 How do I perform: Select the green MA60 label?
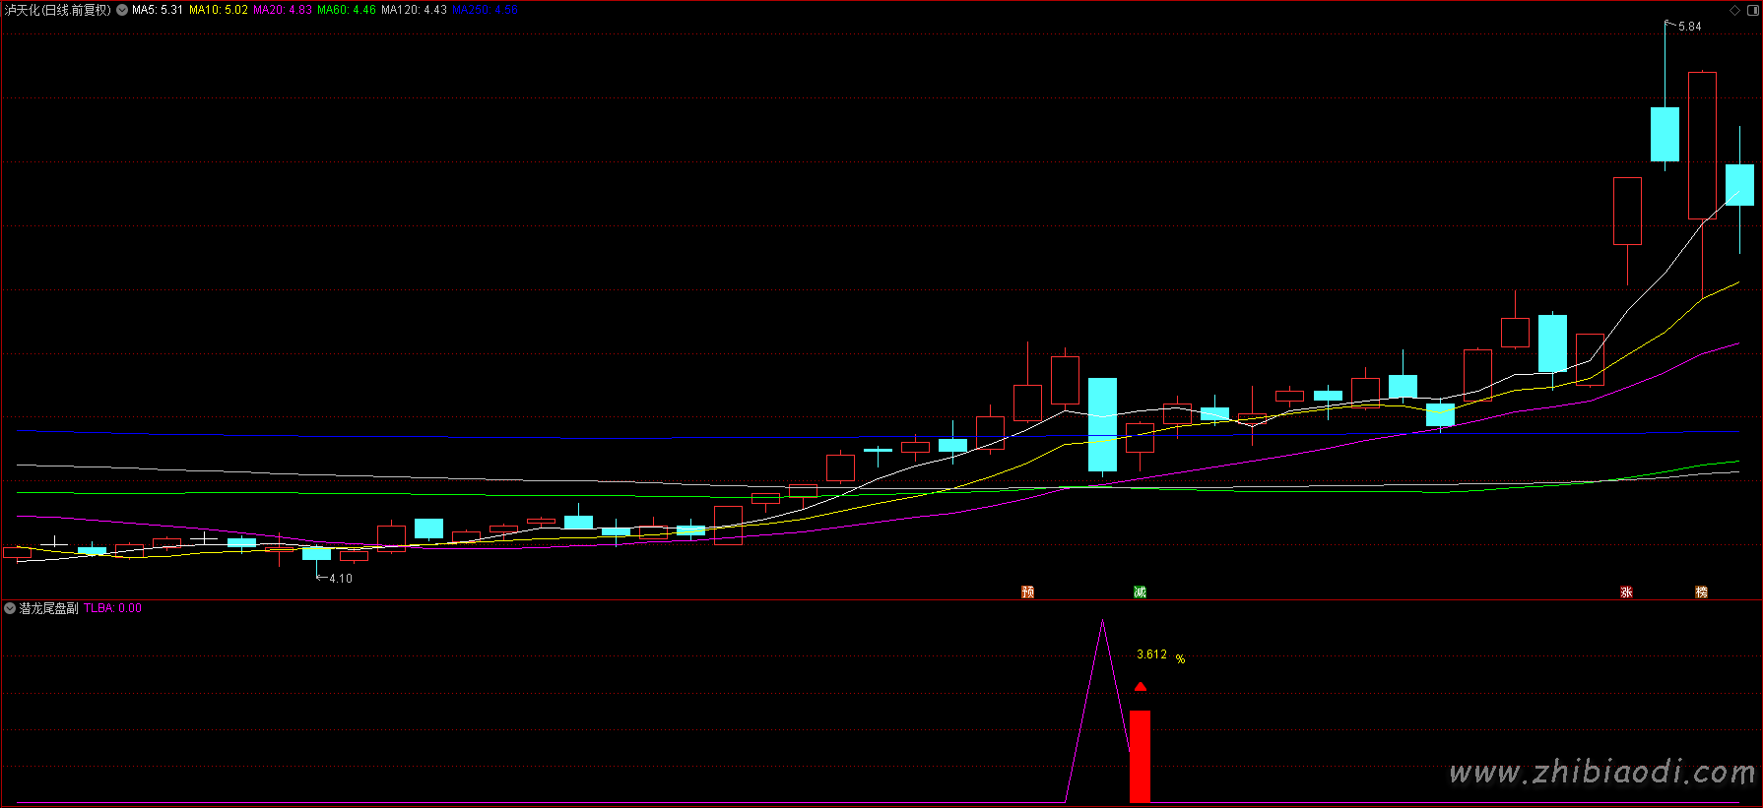point(347,10)
